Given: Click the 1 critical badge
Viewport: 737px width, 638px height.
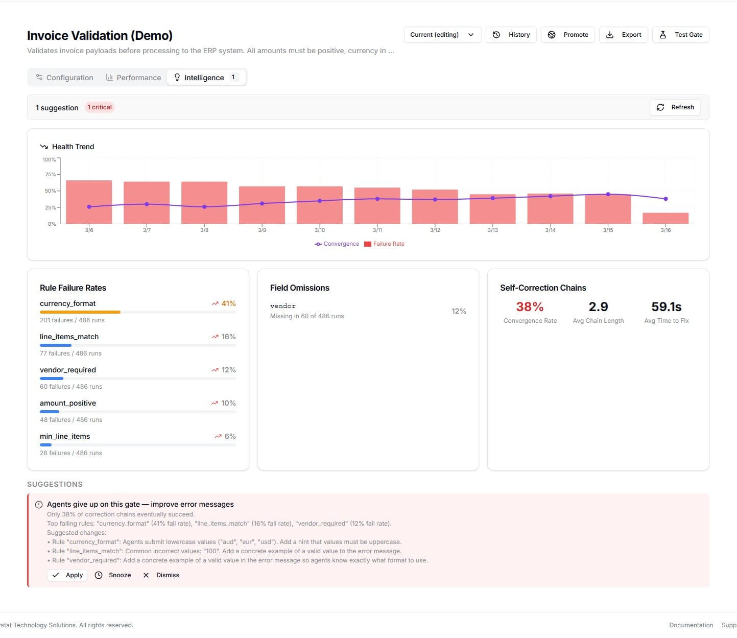Looking at the screenshot, I should coord(100,107).
